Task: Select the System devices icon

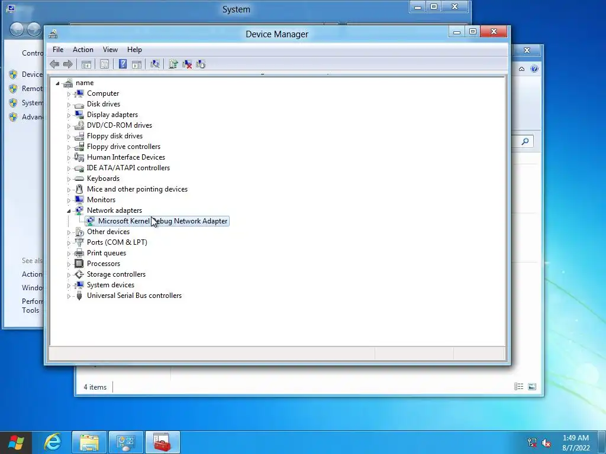Action: pyautogui.click(x=79, y=285)
